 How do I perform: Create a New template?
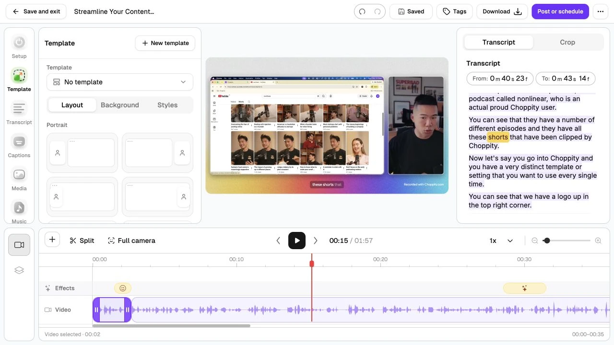(165, 43)
